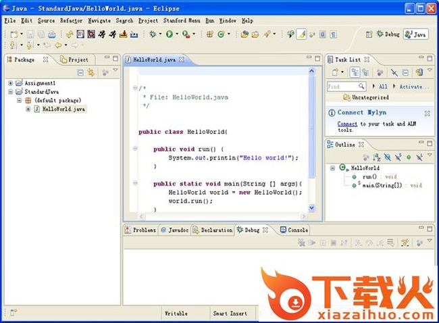Click the yellow import-tray icon
The height and width of the screenshot is (323, 439).
tap(124, 34)
